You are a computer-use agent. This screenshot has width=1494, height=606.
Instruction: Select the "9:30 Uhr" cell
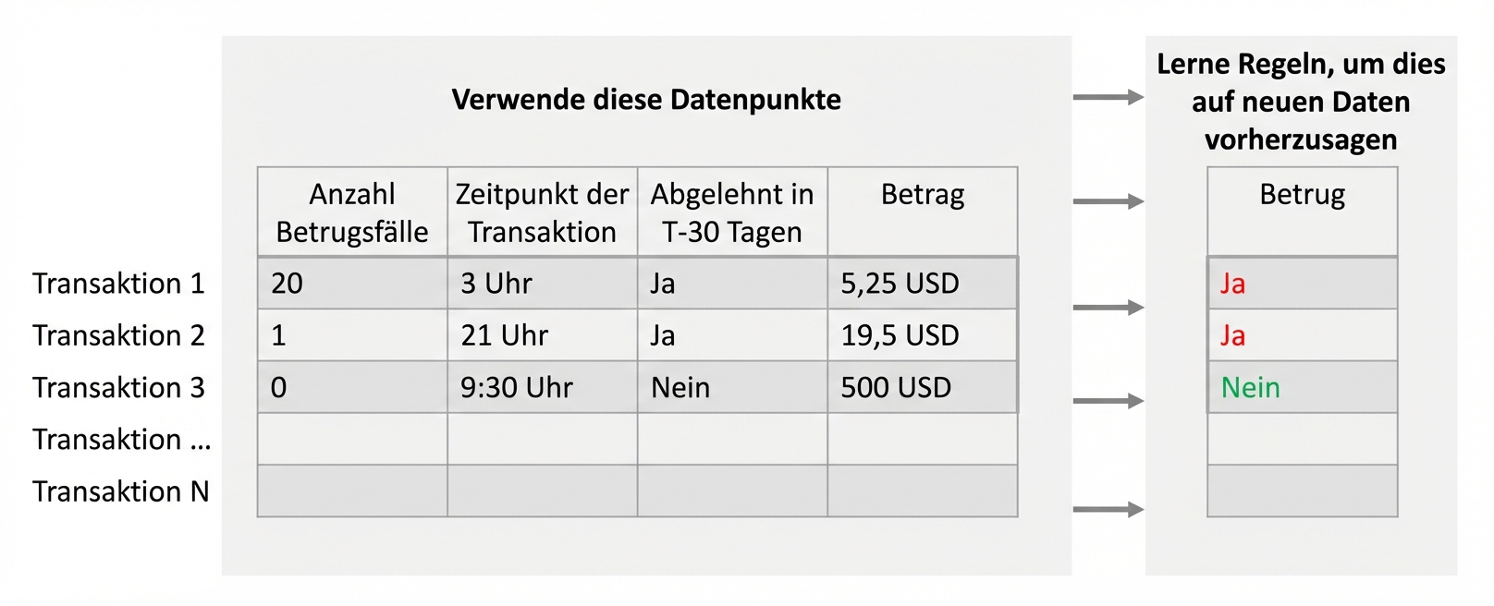pos(517,388)
